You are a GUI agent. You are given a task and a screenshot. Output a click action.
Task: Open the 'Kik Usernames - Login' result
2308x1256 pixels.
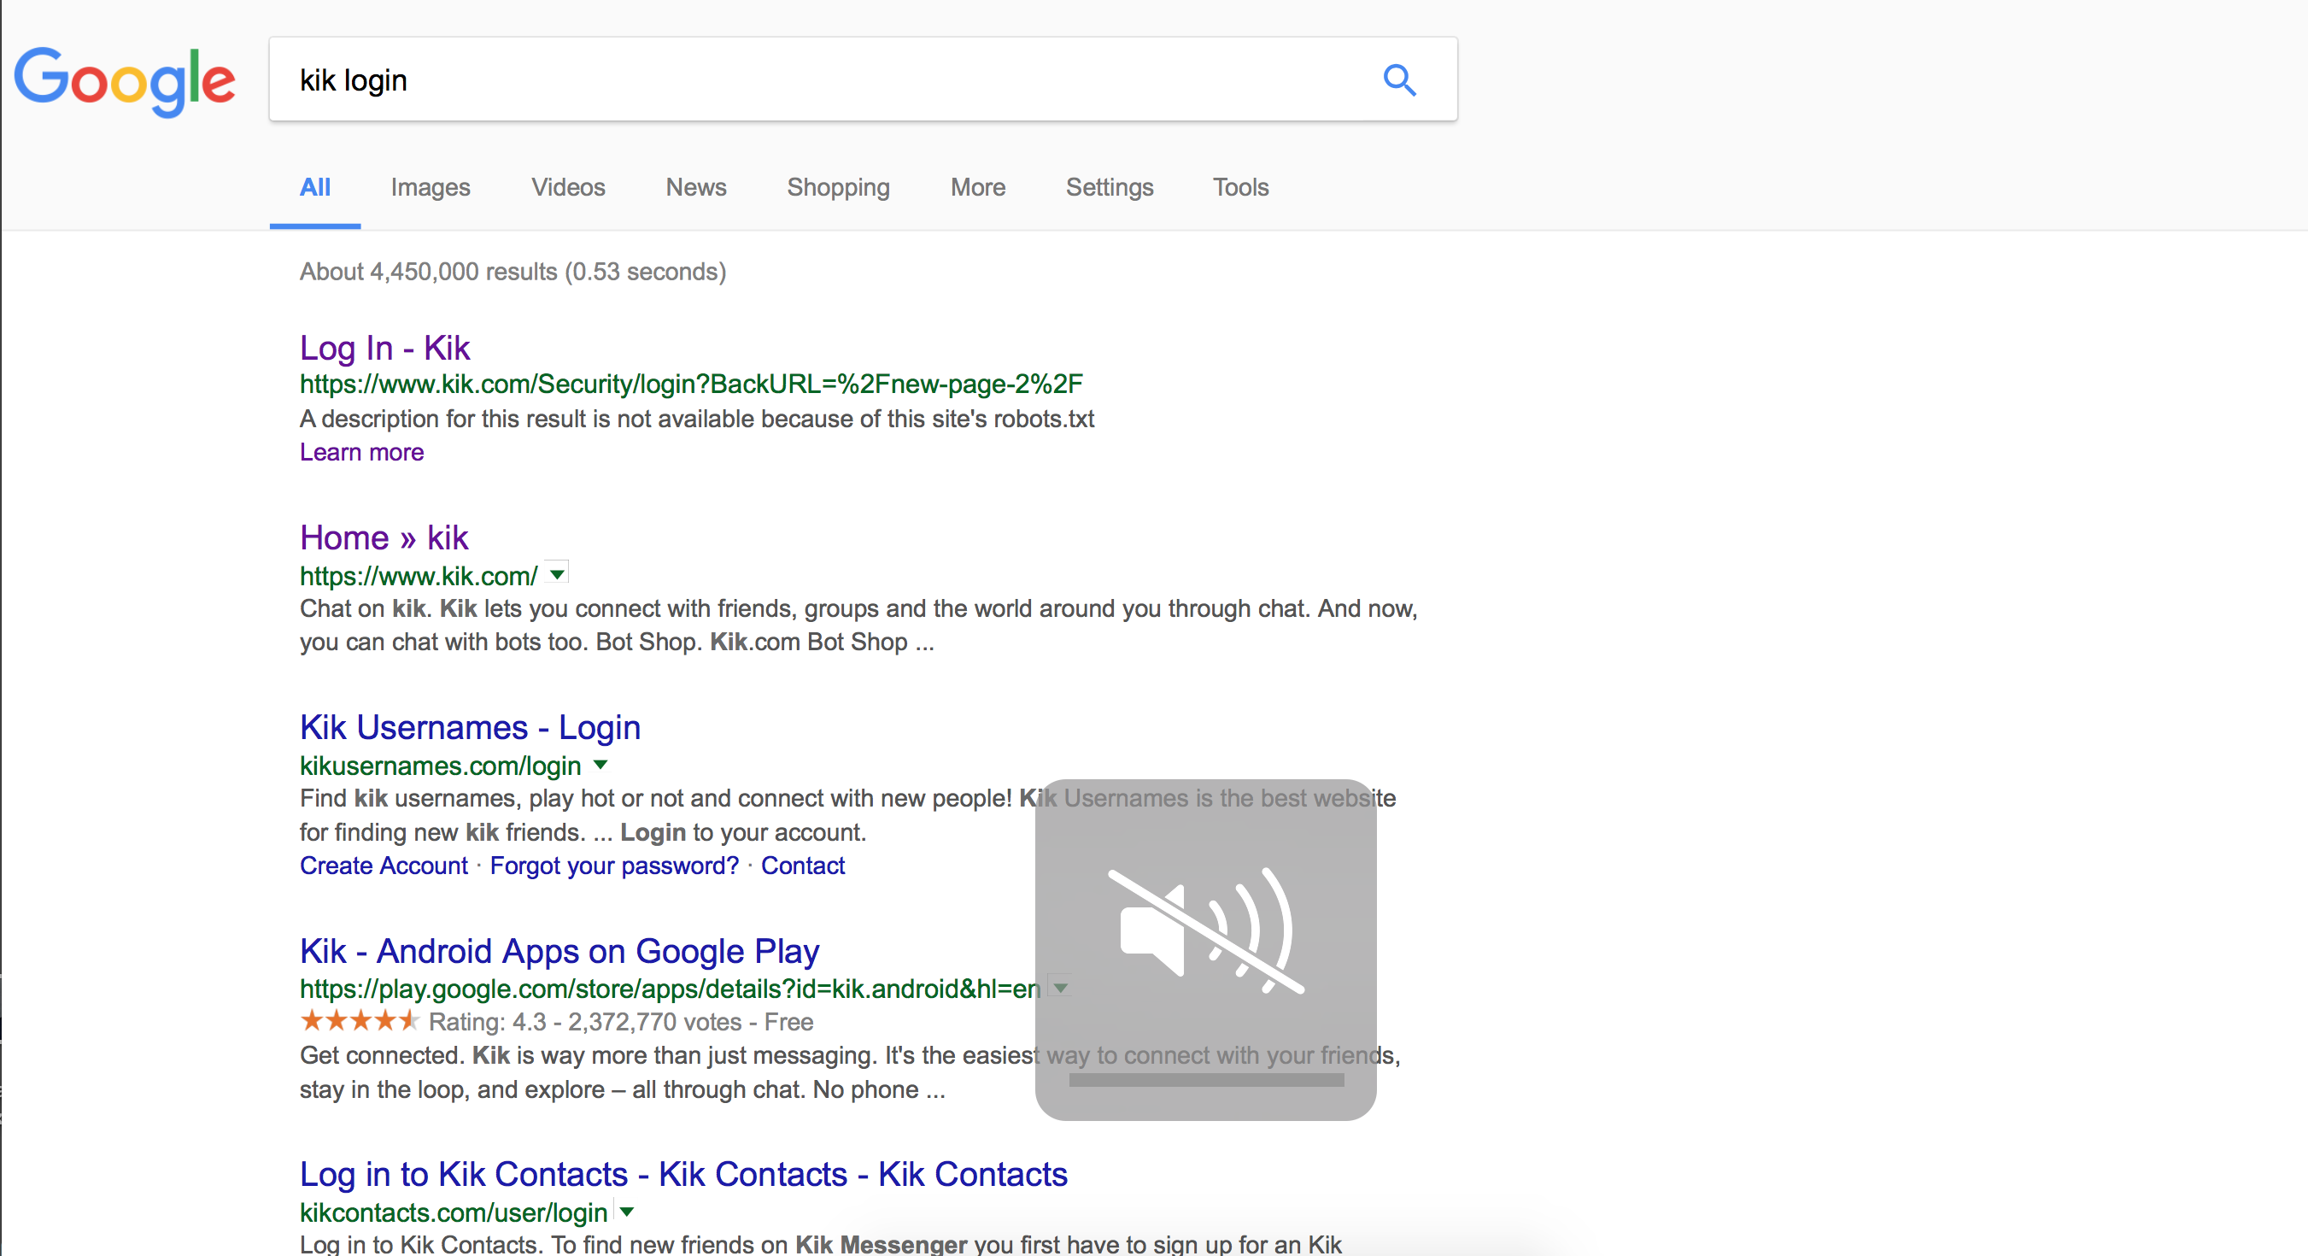coord(470,727)
